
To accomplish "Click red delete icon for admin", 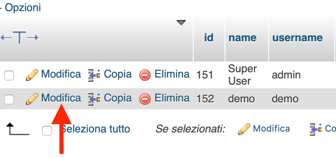I will [145, 75].
